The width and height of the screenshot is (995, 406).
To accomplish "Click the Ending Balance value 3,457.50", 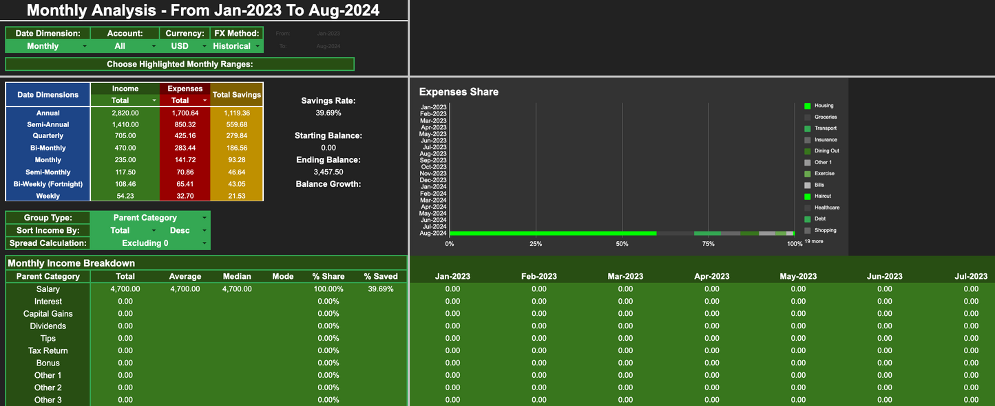I will point(328,172).
